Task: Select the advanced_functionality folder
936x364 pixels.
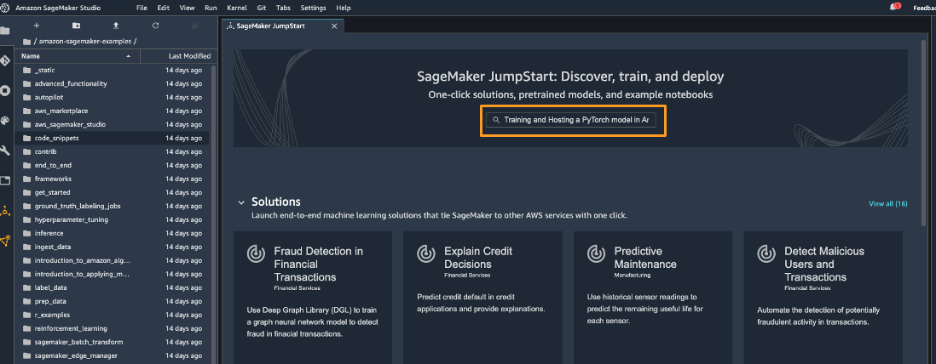Action: 113,83
